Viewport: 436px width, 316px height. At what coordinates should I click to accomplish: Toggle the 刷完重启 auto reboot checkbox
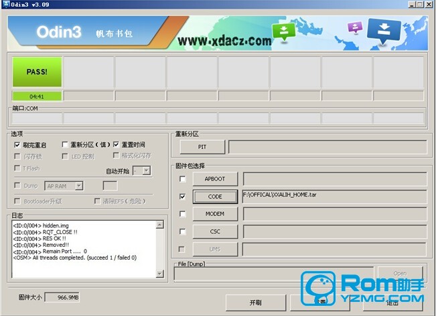point(17,145)
